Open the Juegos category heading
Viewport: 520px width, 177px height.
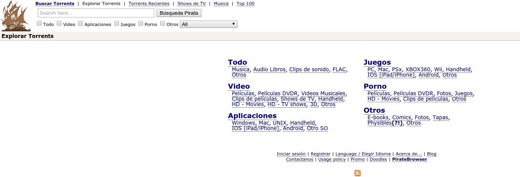(377, 62)
